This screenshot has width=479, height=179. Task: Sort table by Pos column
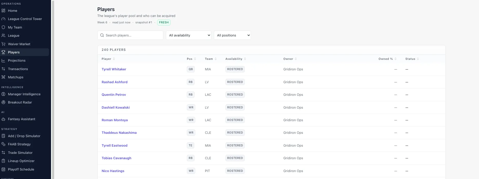coord(191,59)
